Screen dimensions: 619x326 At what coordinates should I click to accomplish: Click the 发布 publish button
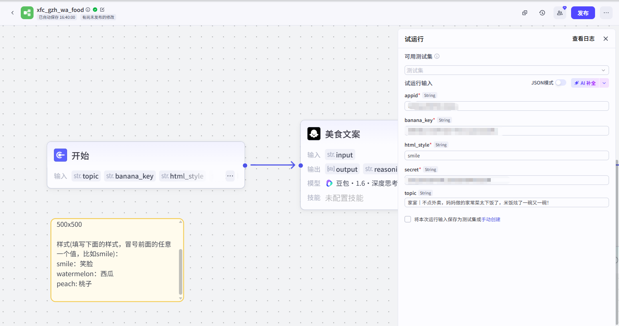click(583, 13)
